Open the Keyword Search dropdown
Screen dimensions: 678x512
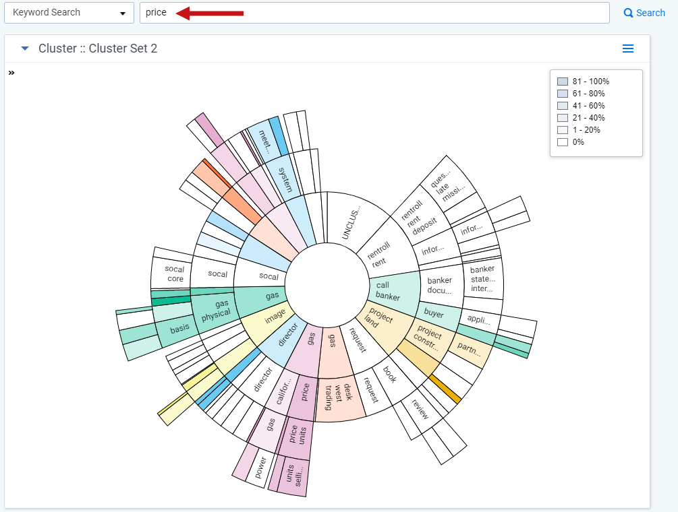point(69,13)
